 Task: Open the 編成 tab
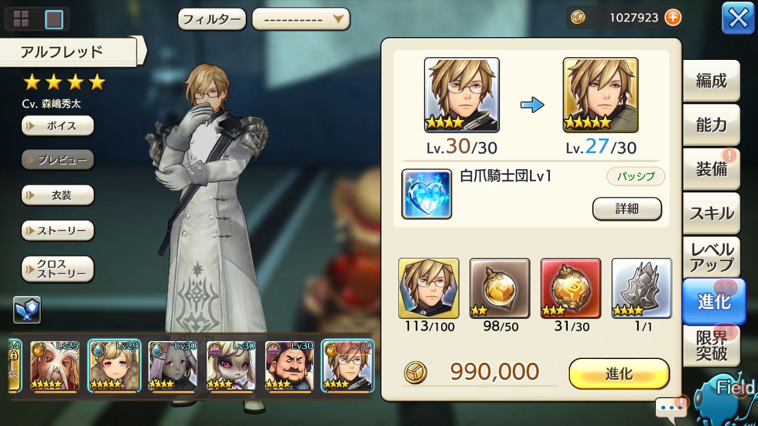(711, 81)
